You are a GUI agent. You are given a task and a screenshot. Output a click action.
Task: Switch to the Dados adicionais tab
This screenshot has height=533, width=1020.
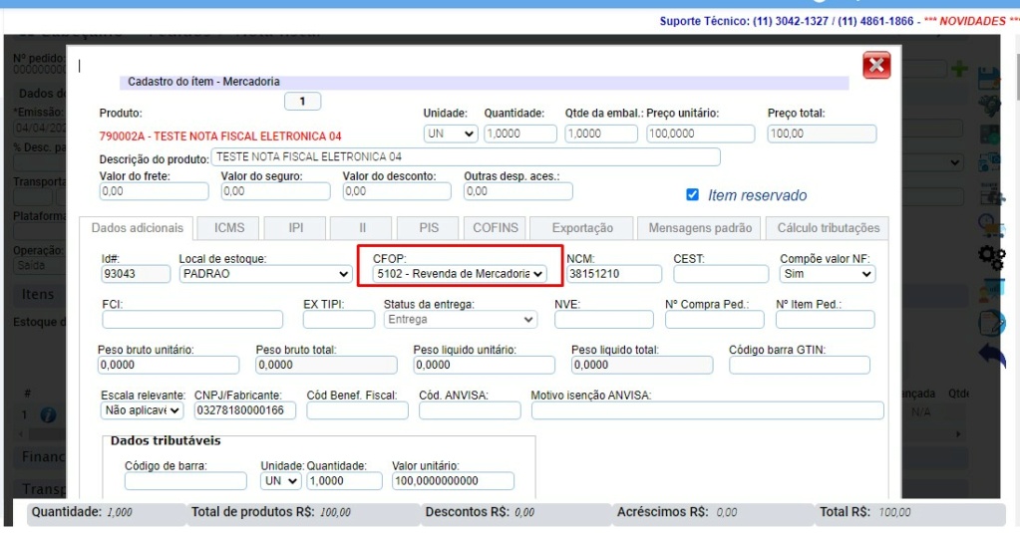(137, 228)
